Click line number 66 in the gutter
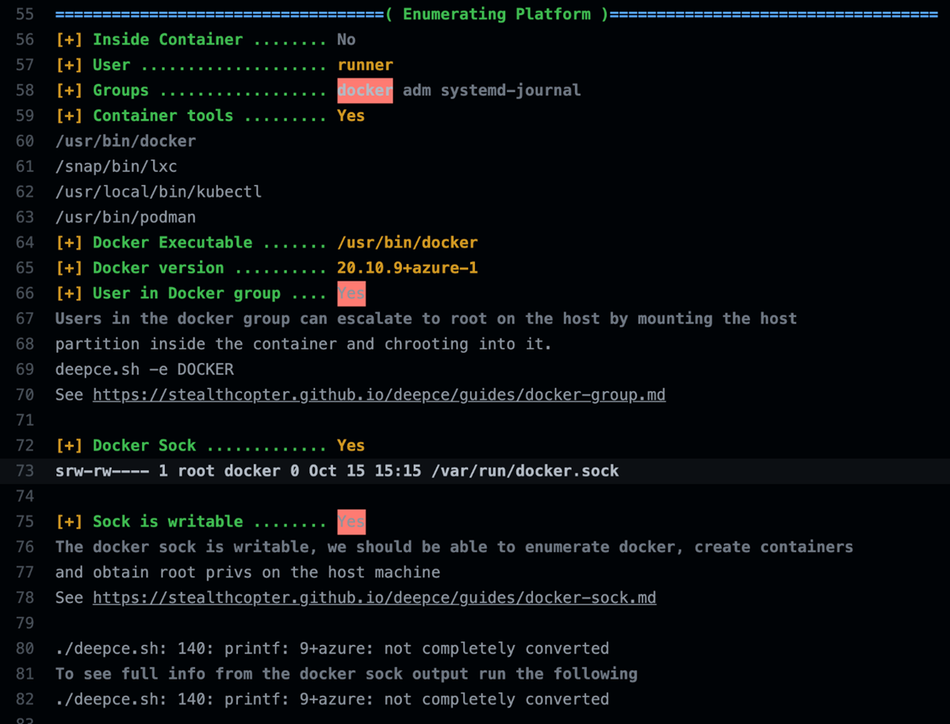The image size is (950, 724). click(x=25, y=293)
